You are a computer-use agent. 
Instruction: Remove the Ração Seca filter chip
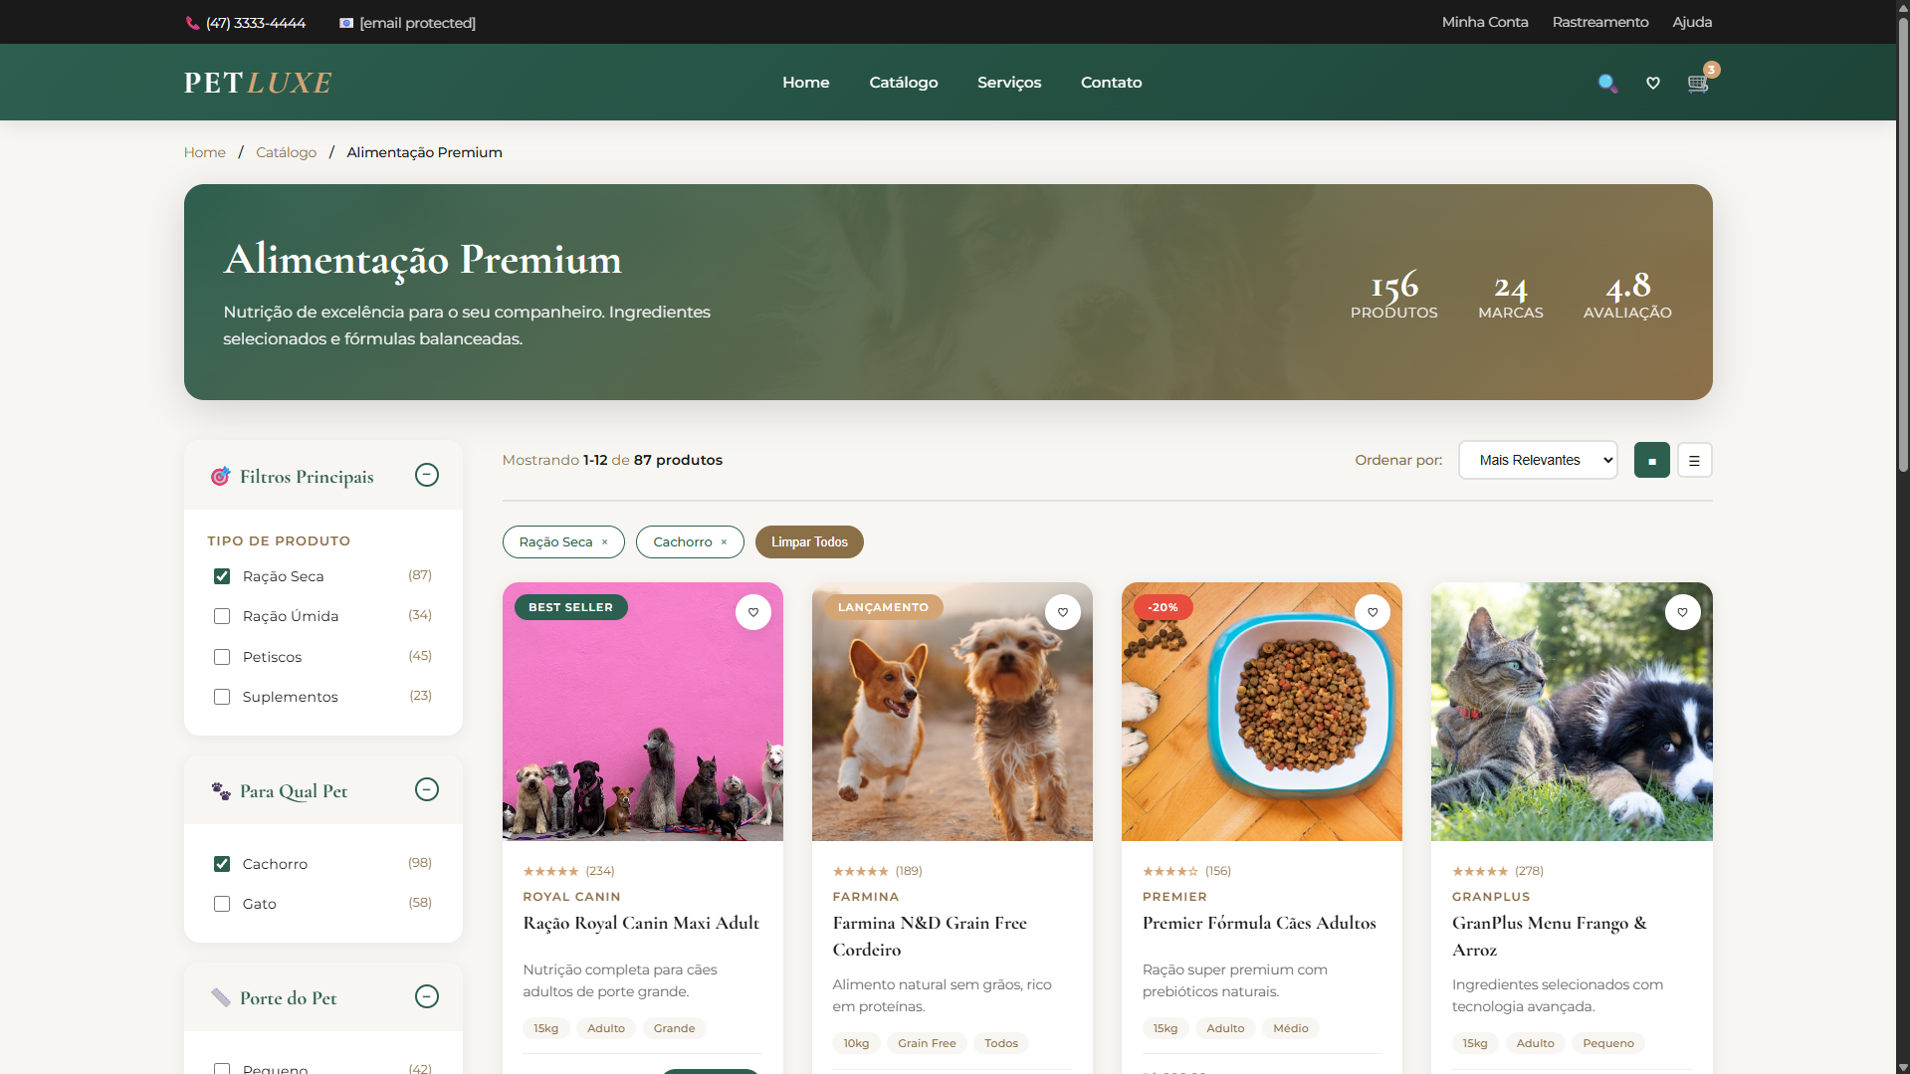(x=604, y=542)
